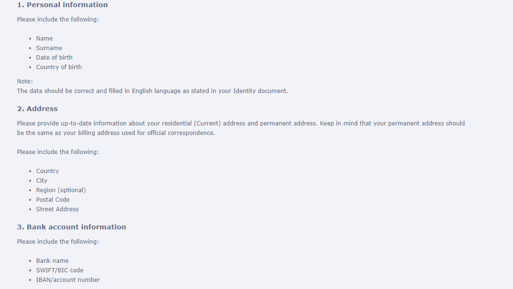This screenshot has height=289, width=513.
Task: Click the 'Bank name' list item
Action: click(53, 260)
